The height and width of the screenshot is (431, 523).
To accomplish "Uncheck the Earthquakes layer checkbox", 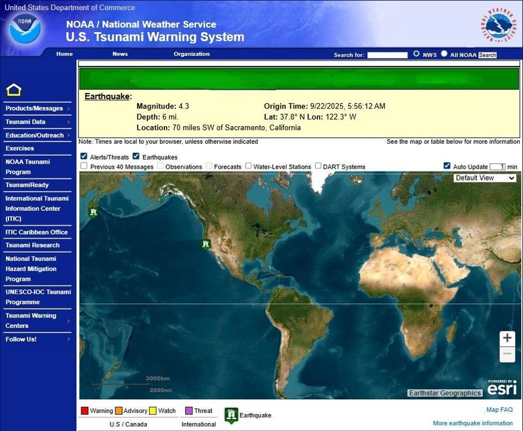I will click(136, 156).
